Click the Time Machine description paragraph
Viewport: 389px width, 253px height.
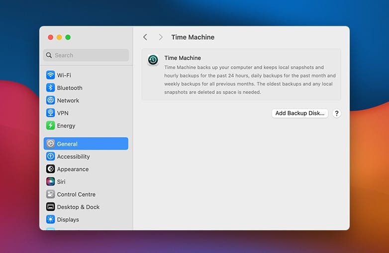tap(250, 80)
